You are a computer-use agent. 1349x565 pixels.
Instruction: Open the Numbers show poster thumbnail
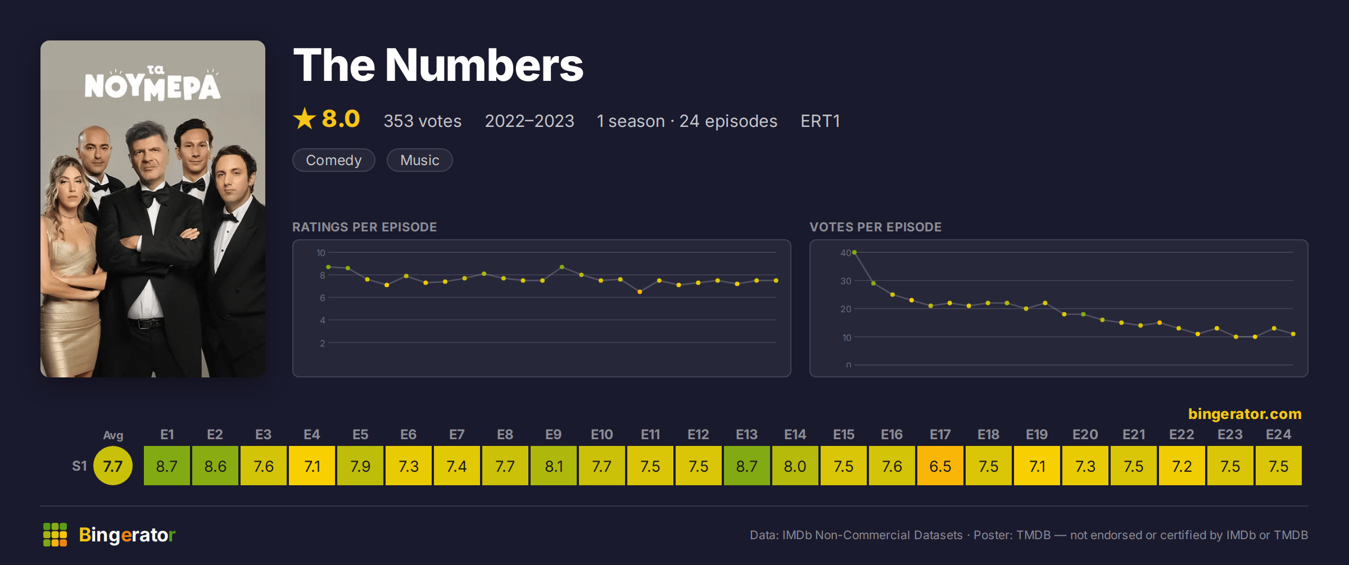[153, 209]
